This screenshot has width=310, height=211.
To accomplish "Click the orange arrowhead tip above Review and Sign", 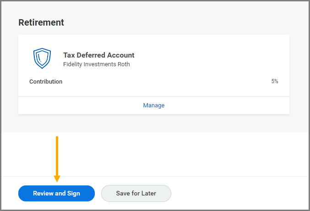I will pos(57,179).
